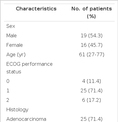The height and width of the screenshot is (122, 118).
Task: Select the value 6 (17.2)
Action: pyautogui.click(x=92, y=100)
